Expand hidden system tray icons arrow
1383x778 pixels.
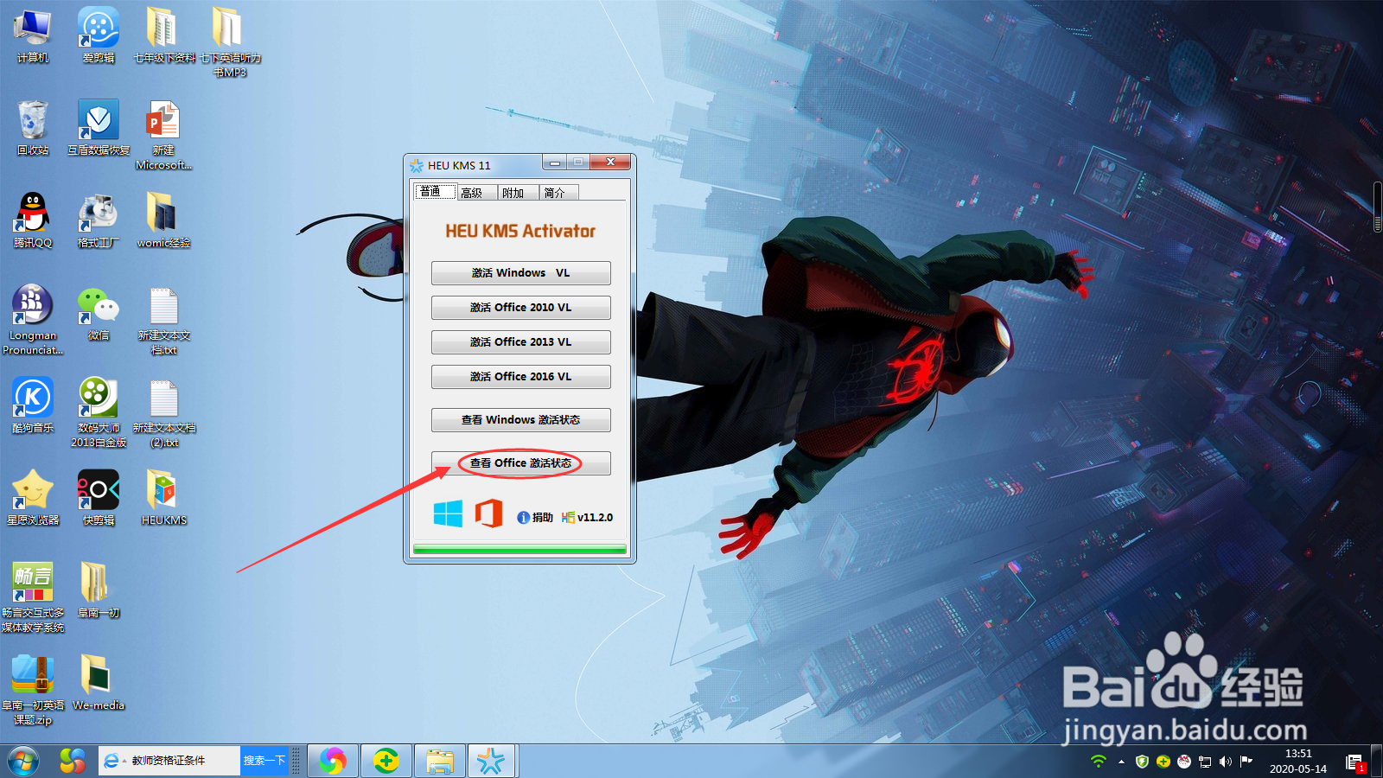[x=1121, y=762]
